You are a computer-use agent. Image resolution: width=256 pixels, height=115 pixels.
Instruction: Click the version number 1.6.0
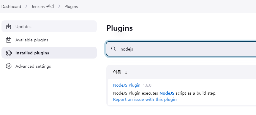[147, 85]
